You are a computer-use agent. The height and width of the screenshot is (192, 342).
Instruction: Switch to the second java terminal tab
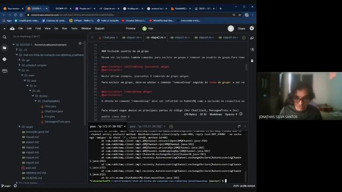point(146,126)
